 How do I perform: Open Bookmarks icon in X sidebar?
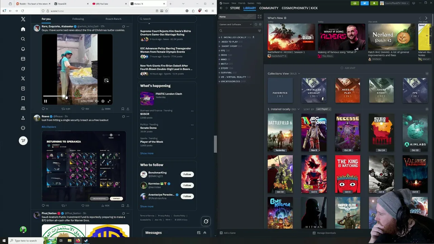23,98
